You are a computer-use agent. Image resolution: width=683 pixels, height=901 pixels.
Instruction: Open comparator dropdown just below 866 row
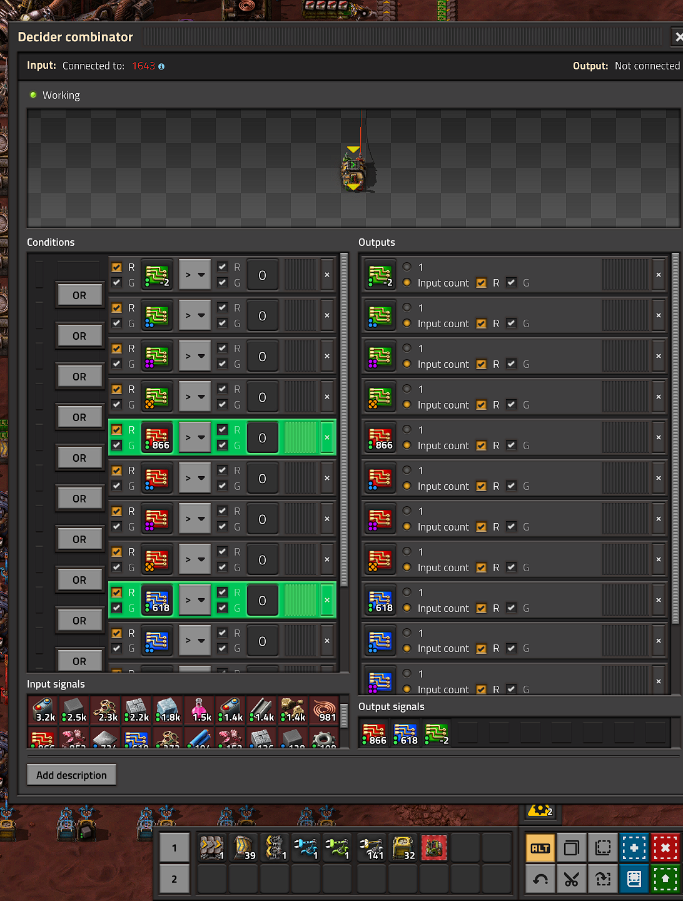[195, 479]
